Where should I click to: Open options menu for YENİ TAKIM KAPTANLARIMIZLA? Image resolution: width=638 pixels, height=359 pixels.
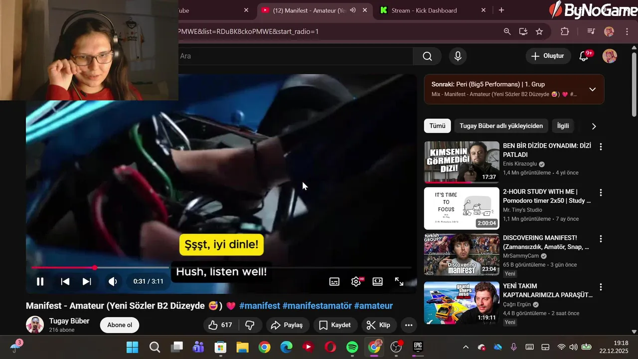pos(601,287)
